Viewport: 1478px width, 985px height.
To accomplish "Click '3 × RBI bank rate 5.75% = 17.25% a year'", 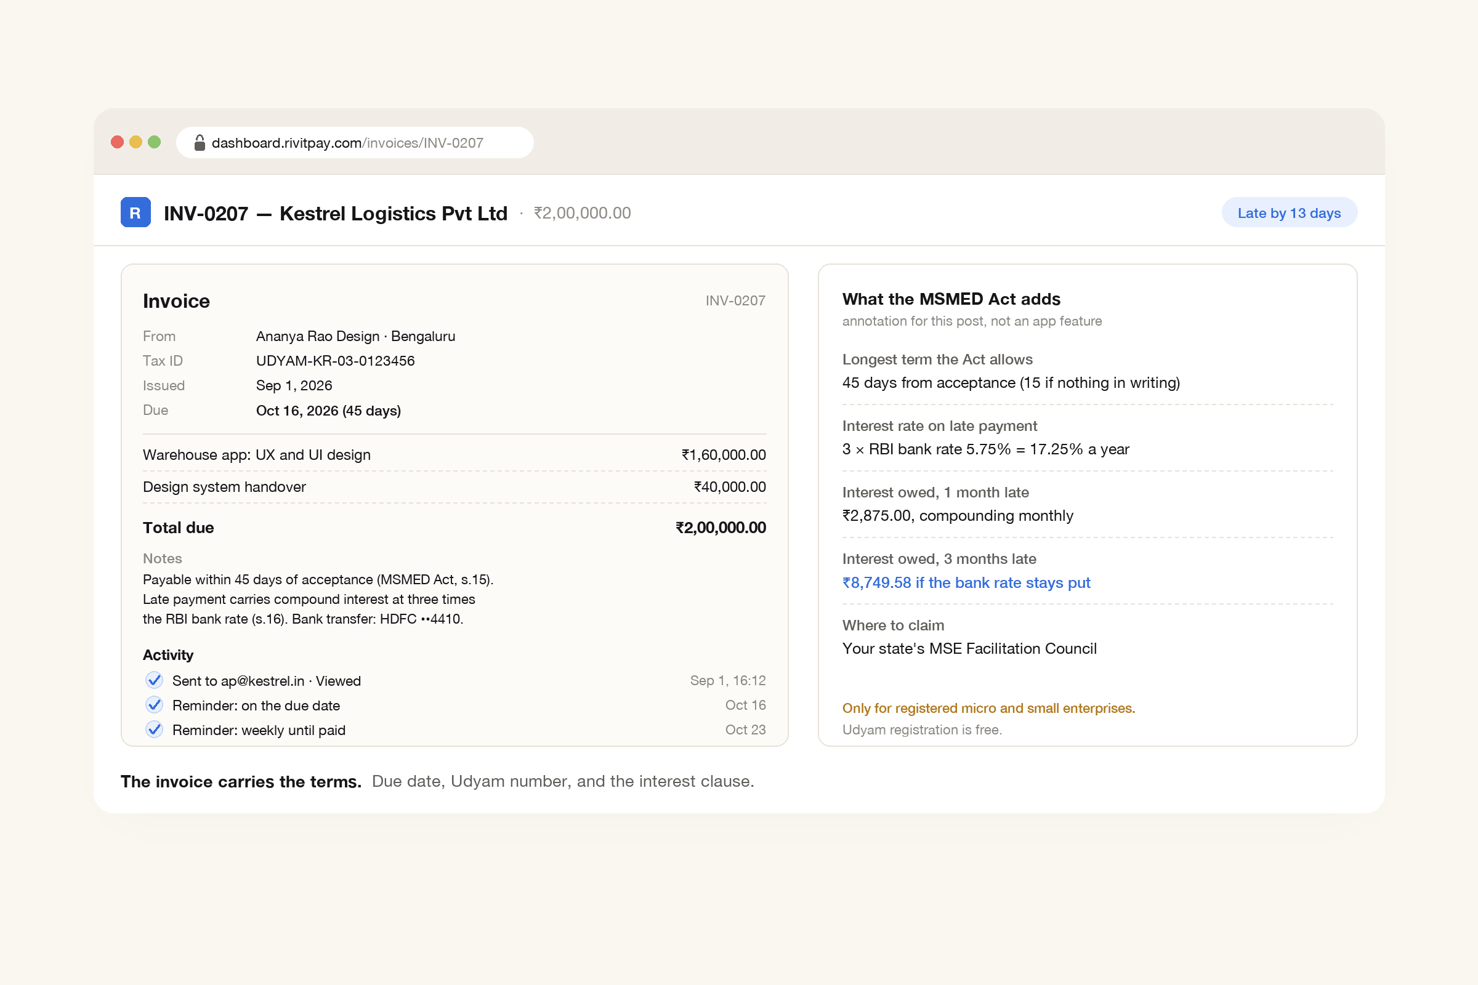I will coord(985,449).
